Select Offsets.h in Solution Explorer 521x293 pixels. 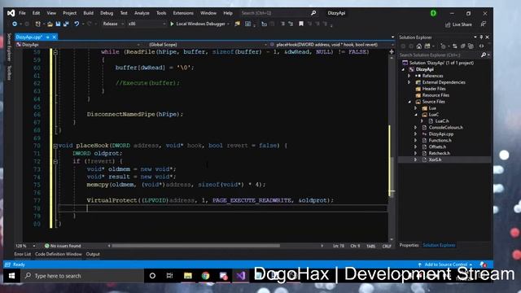(x=437, y=146)
